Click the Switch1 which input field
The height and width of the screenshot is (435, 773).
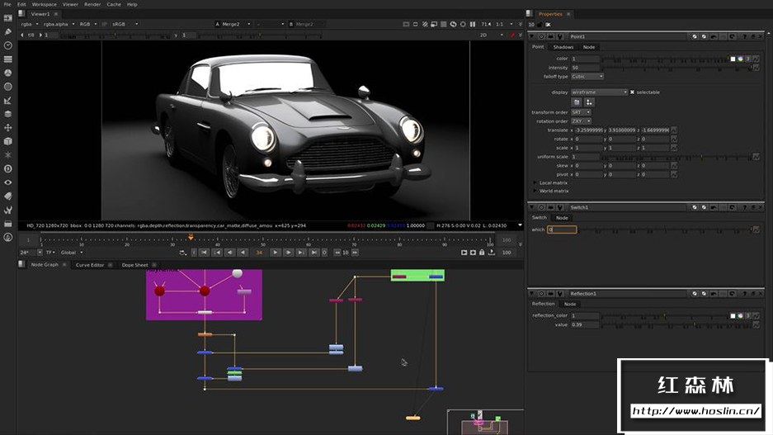pyautogui.click(x=562, y=229)
